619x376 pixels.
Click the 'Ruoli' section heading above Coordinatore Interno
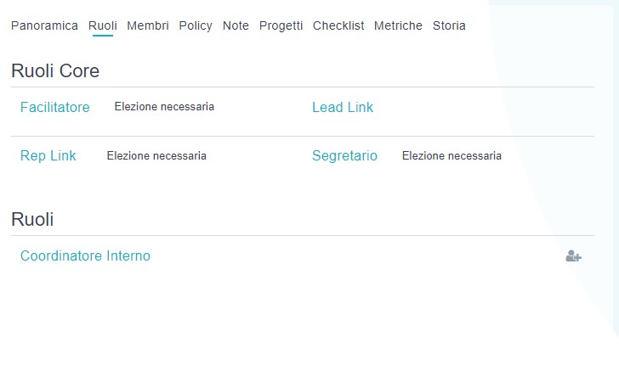(32, 220)
